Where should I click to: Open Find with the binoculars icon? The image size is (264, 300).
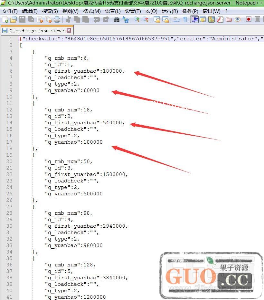pos(117,20)
